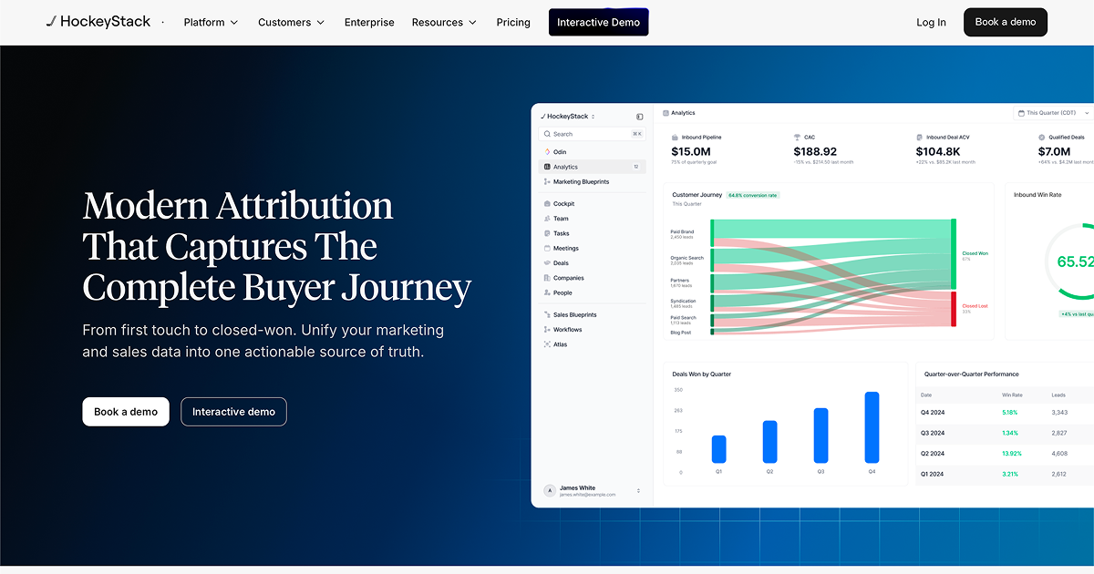Click the Atlas icon in the sidebar
The width and height of the screenshot is (1094, 574).
point(547,344)
